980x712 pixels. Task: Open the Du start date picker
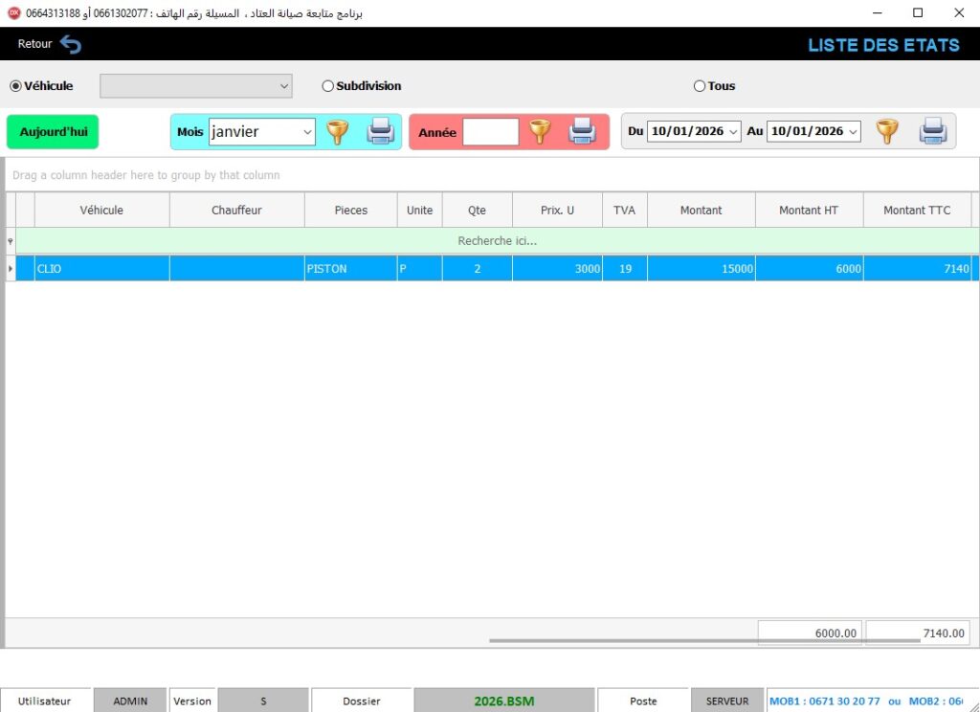coord(733,132)
